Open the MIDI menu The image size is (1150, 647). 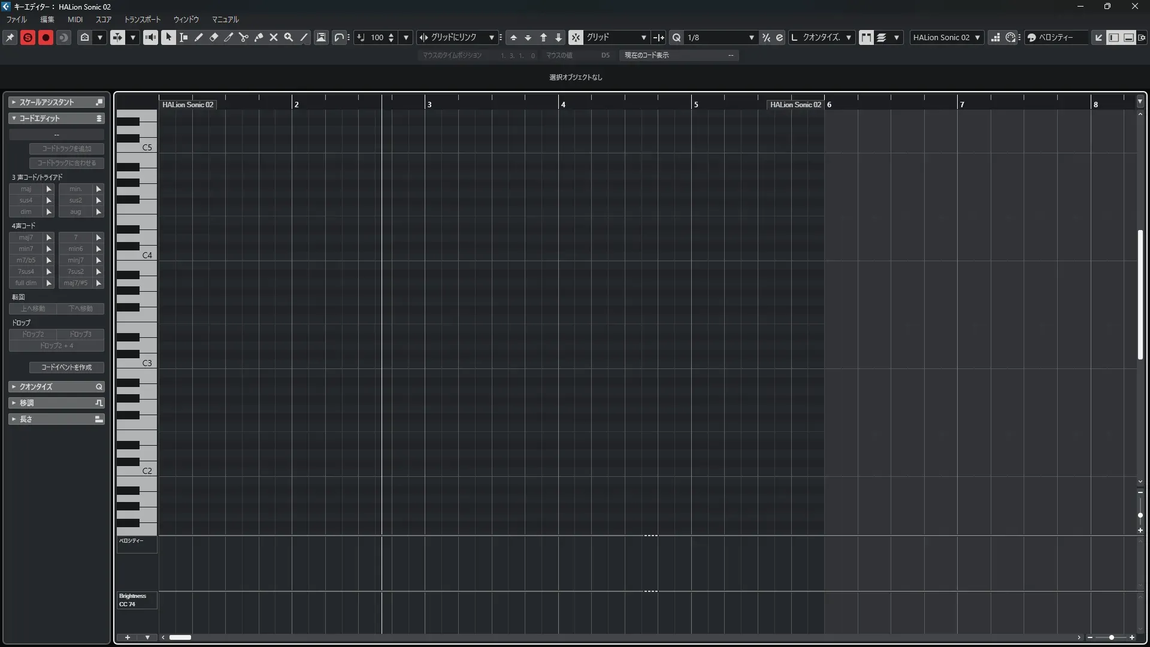pos(75,19)
